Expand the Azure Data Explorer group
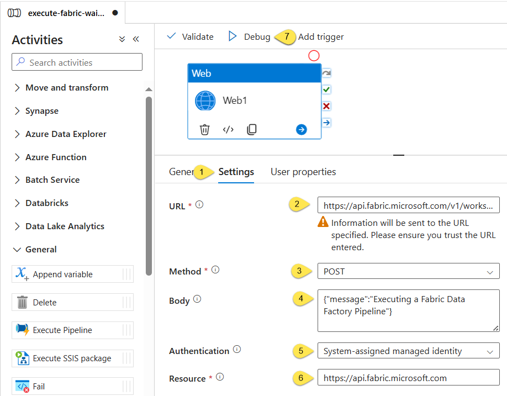This screenshot has width=507, height=396. coord(17,134)
